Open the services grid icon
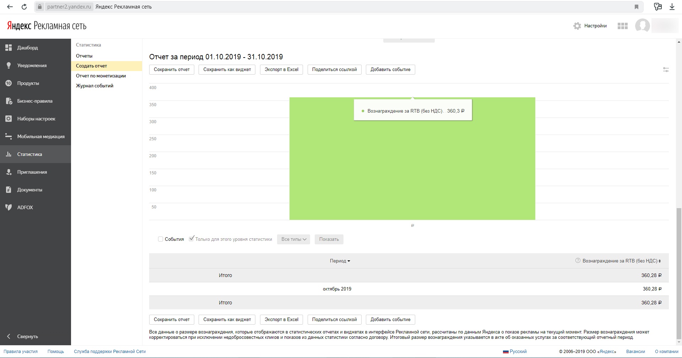682x358 pixels. (623, 26)
